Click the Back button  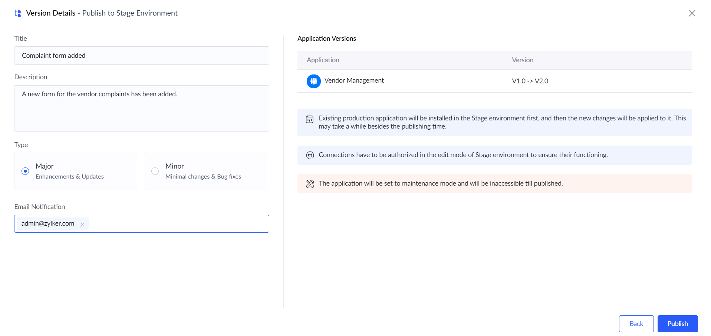(x=636, y=324)
